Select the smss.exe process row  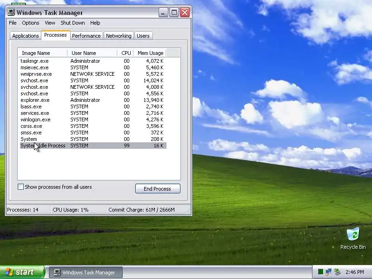click(93, 133)
